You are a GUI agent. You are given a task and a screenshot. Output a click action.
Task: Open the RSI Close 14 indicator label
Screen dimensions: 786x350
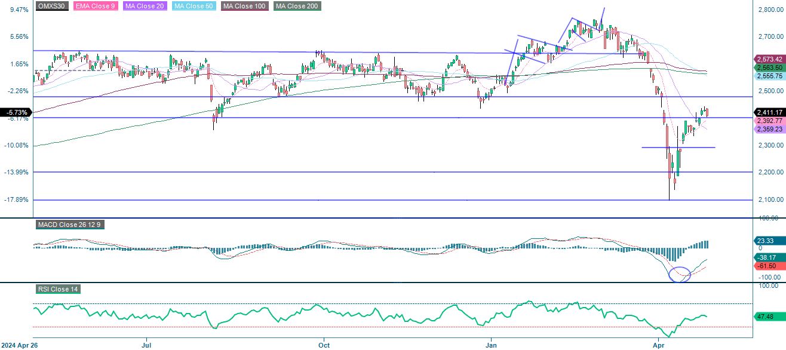pos(57,289)
